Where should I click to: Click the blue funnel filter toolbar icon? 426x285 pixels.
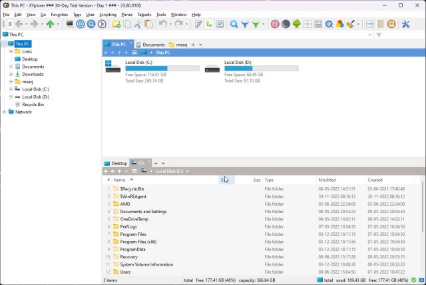pyautogui.click(x=245, y=24)
